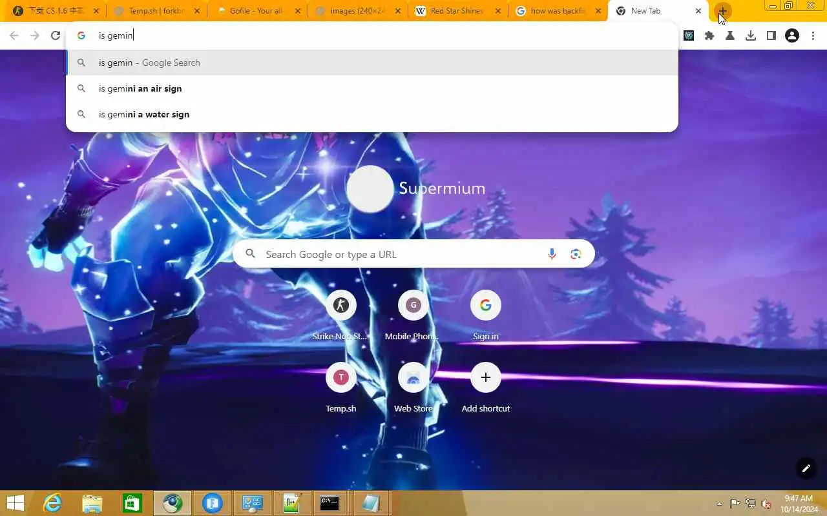This screenshot has width=827, height=516.
Task: Switch to the 'how was backfi' tab
Action: pos(557,11)
